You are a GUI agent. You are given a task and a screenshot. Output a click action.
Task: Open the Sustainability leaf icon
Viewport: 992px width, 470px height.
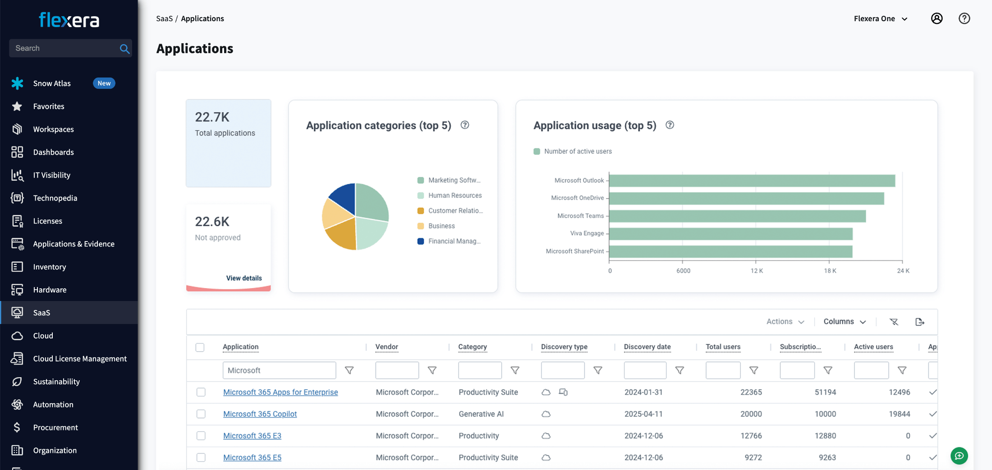(17, 382)
